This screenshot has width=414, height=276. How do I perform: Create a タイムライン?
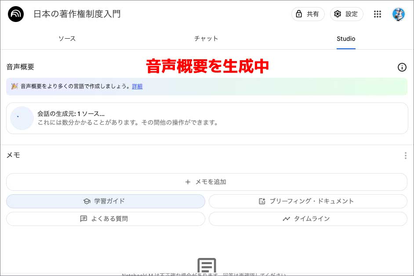[308, 219]
